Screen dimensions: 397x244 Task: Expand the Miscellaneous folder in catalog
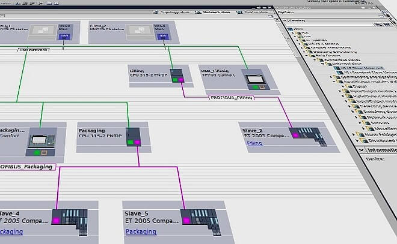tap(363, 129)
